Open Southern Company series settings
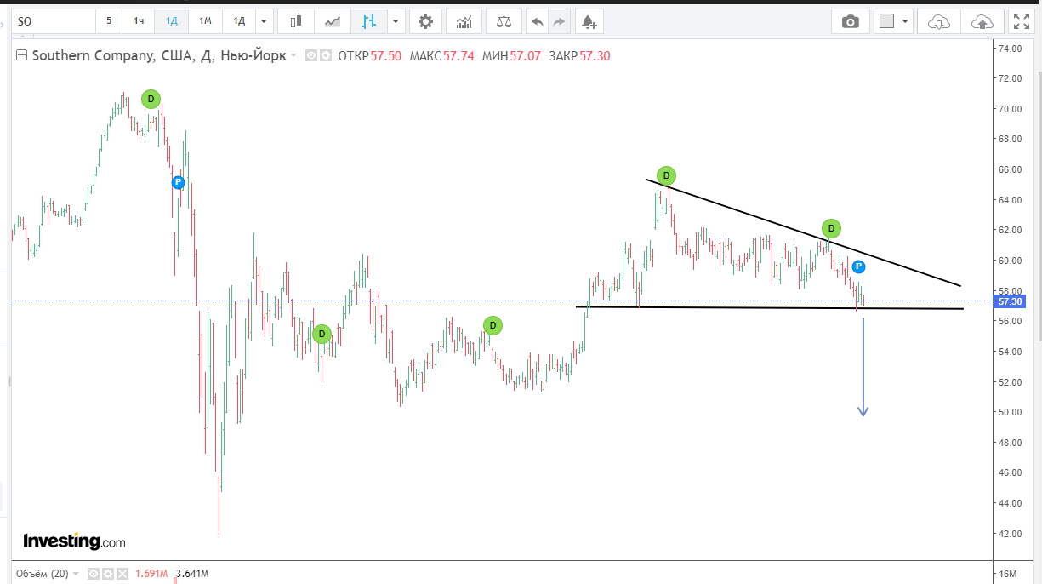1042x584 pixels. pos(325,56)
